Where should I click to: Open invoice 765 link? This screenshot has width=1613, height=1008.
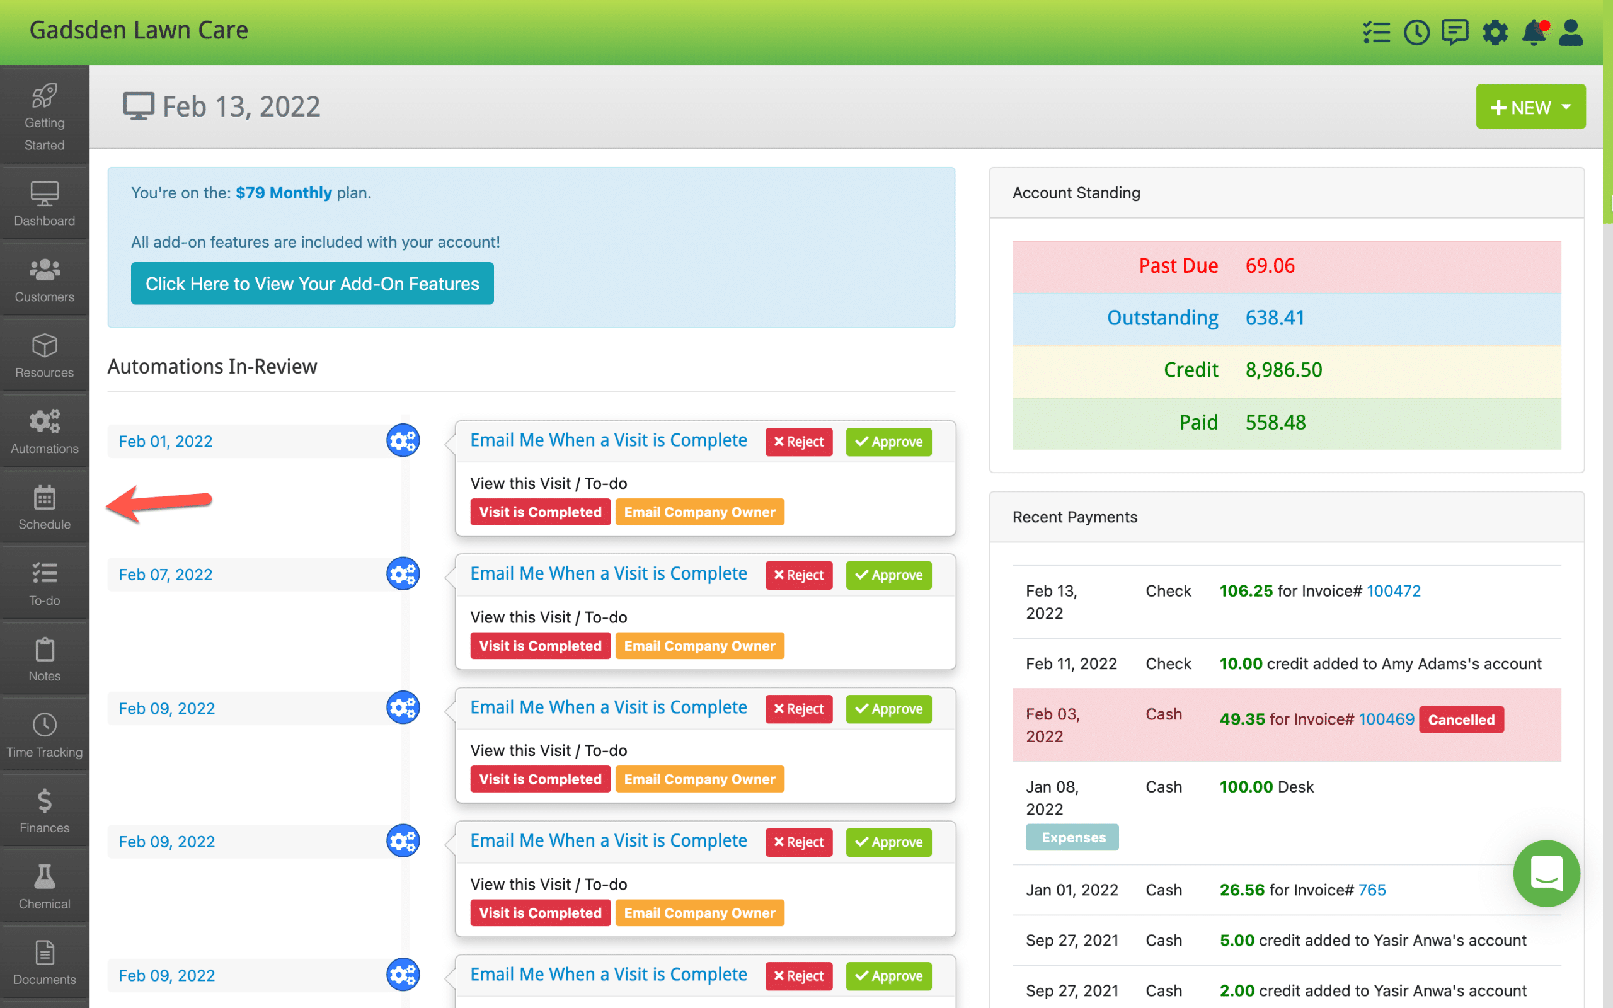click(1372, 890)
